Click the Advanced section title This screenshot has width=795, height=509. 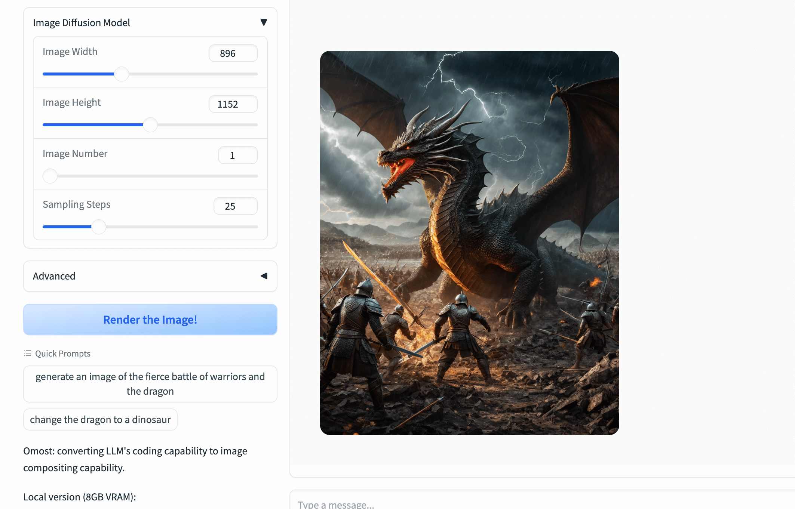54,276
